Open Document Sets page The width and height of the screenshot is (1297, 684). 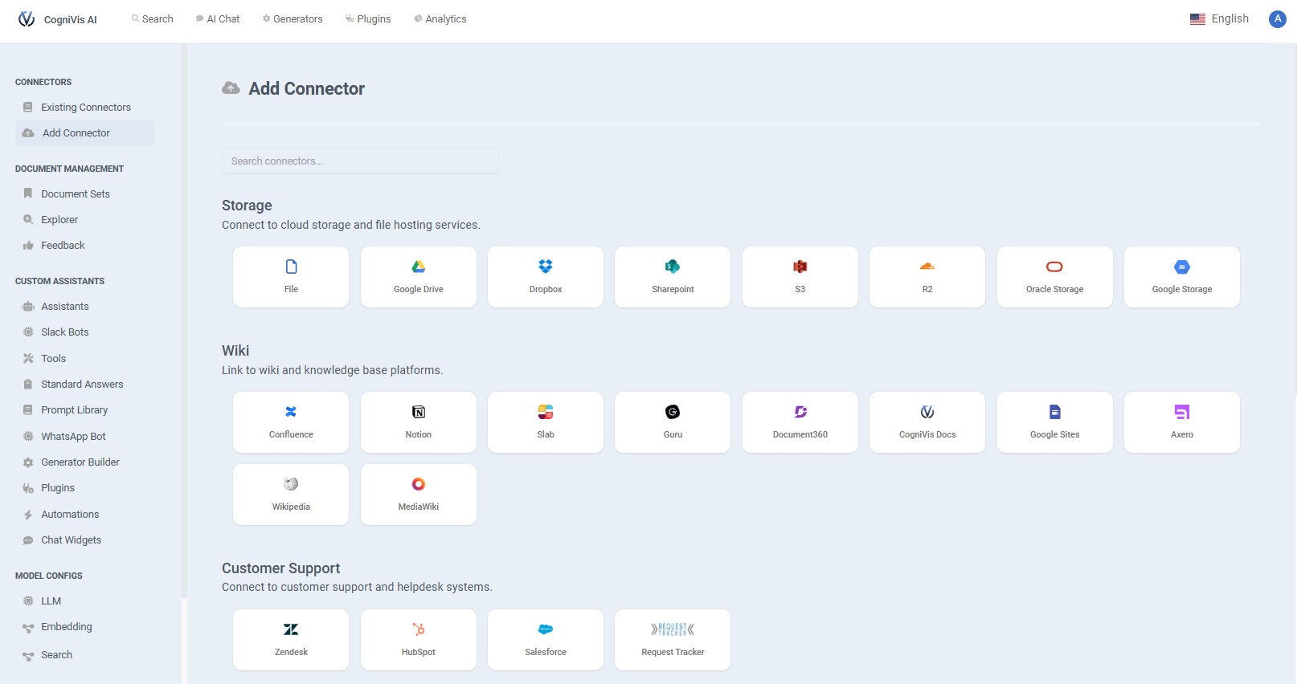84,193
